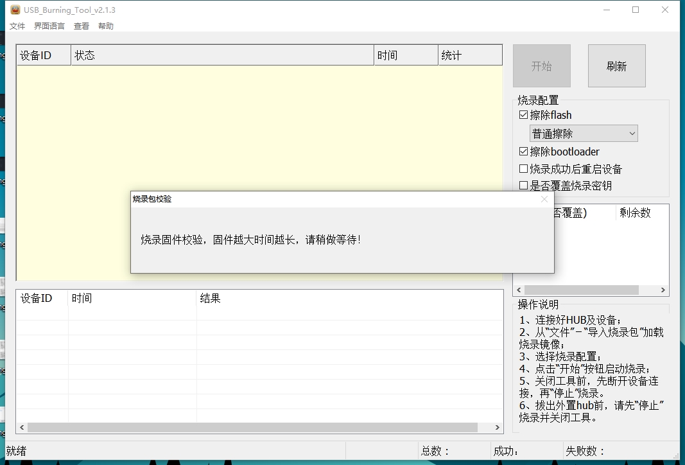The image size is (685, 465).
Task: Close the 烧录包校验 dialog
Action: click(x=544, y=199)
